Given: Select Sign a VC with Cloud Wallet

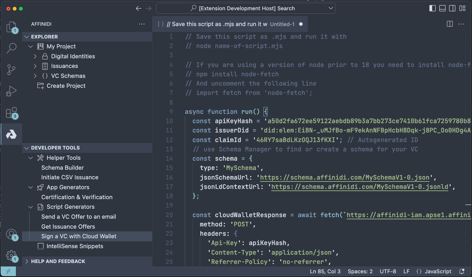Looking at the screenshot, I should pos(79,236).
